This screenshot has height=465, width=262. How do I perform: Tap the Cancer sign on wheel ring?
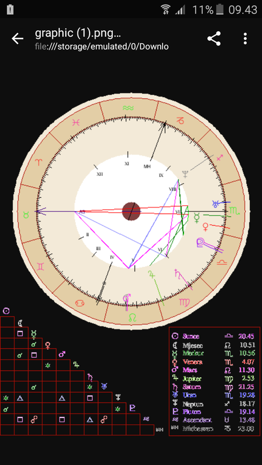(80, 303)
